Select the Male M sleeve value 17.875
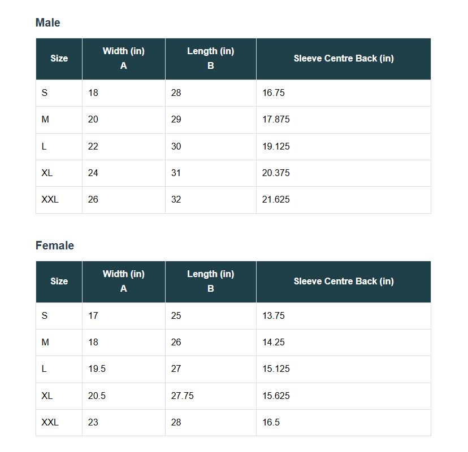This screenshot has width=468, height=452. click(276, 120)
